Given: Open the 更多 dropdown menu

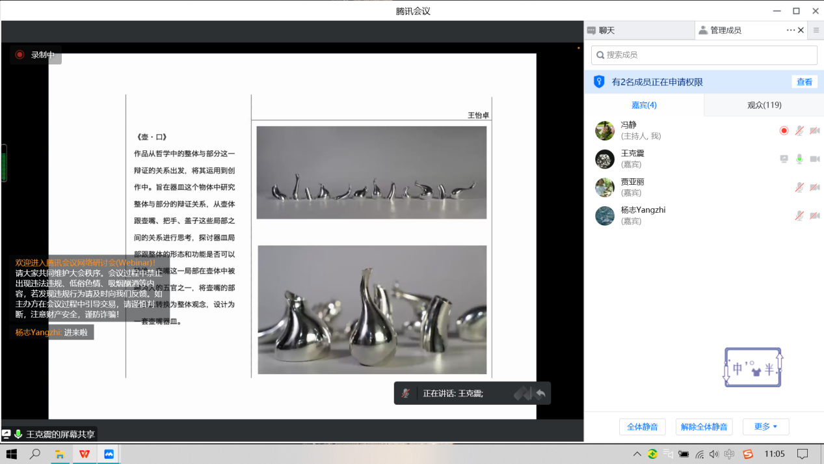Looking at the screenshot, I should click(765, 427).
